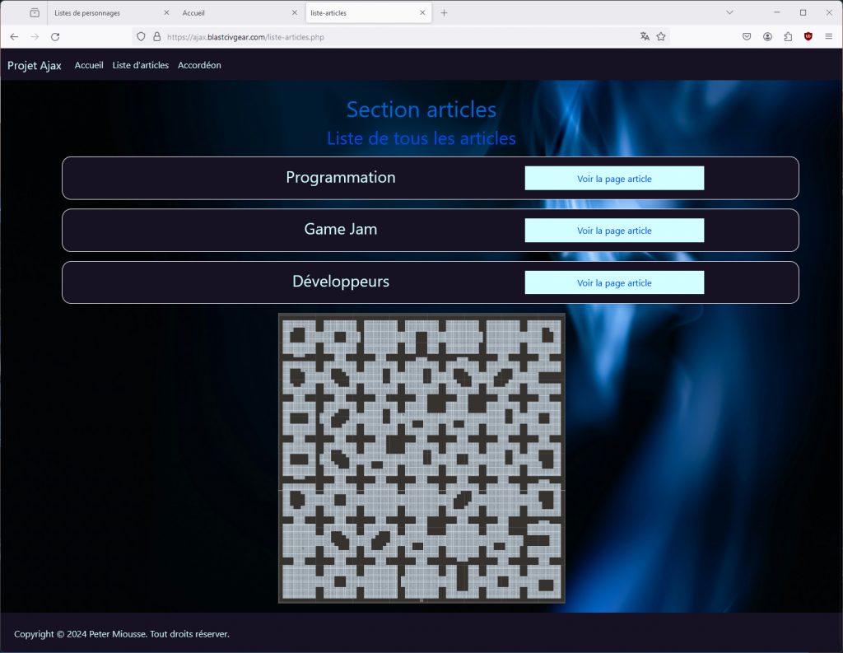Screen dimensions: 843x653
Task: Click the extensions puzzle icon
Action: (x=788, y=36)
